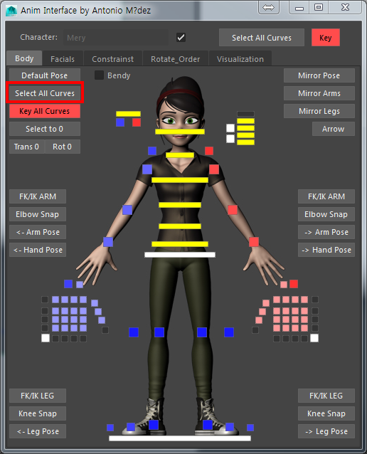Click the left side FK/IK LEG button
Image resolution: width=367 pixels, height=454 pixels.
tap(38, 396)
